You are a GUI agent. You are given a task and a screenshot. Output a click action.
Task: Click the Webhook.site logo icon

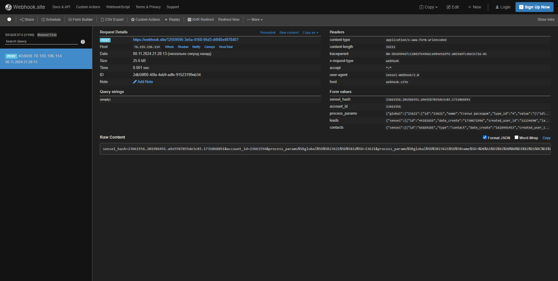click(x=9, y=7)
